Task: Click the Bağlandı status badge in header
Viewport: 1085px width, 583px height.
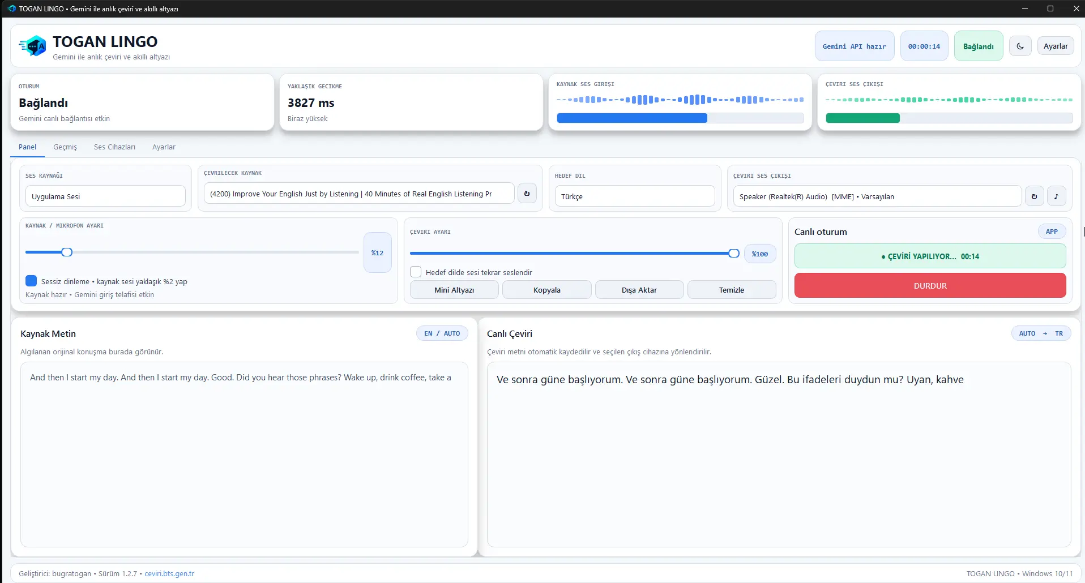Action: coord(978,46)
